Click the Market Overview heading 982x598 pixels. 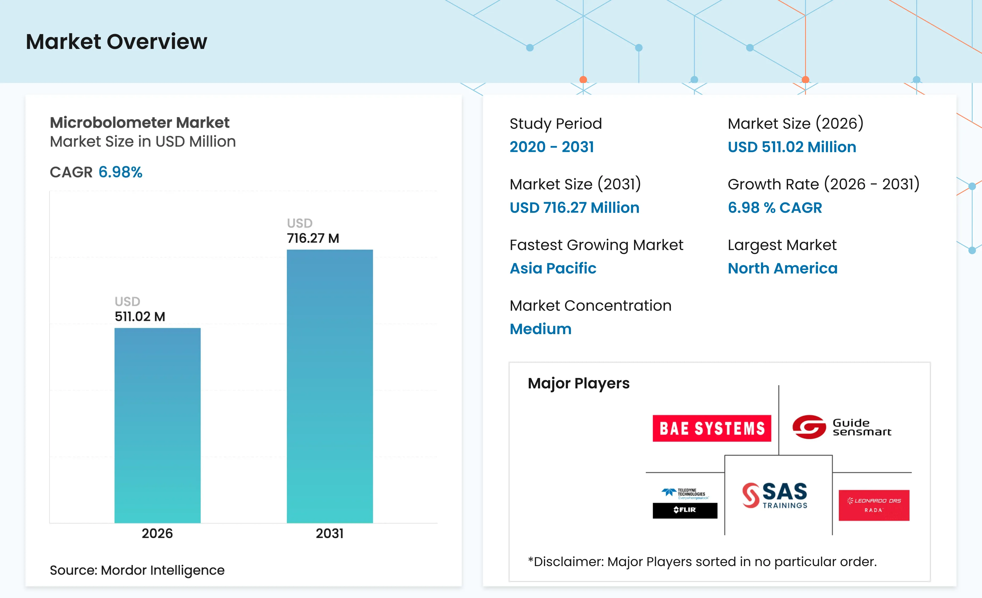[116, 41]
